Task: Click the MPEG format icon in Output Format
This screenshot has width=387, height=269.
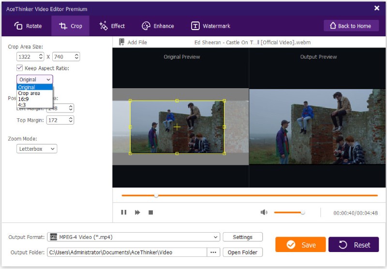Action: (x=54, y=237)
